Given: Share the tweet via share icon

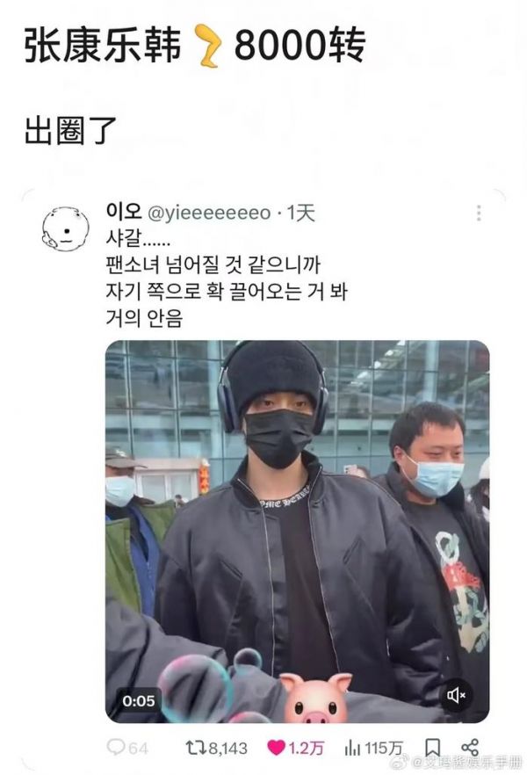Looking at the screenshot, I should 470,747.
